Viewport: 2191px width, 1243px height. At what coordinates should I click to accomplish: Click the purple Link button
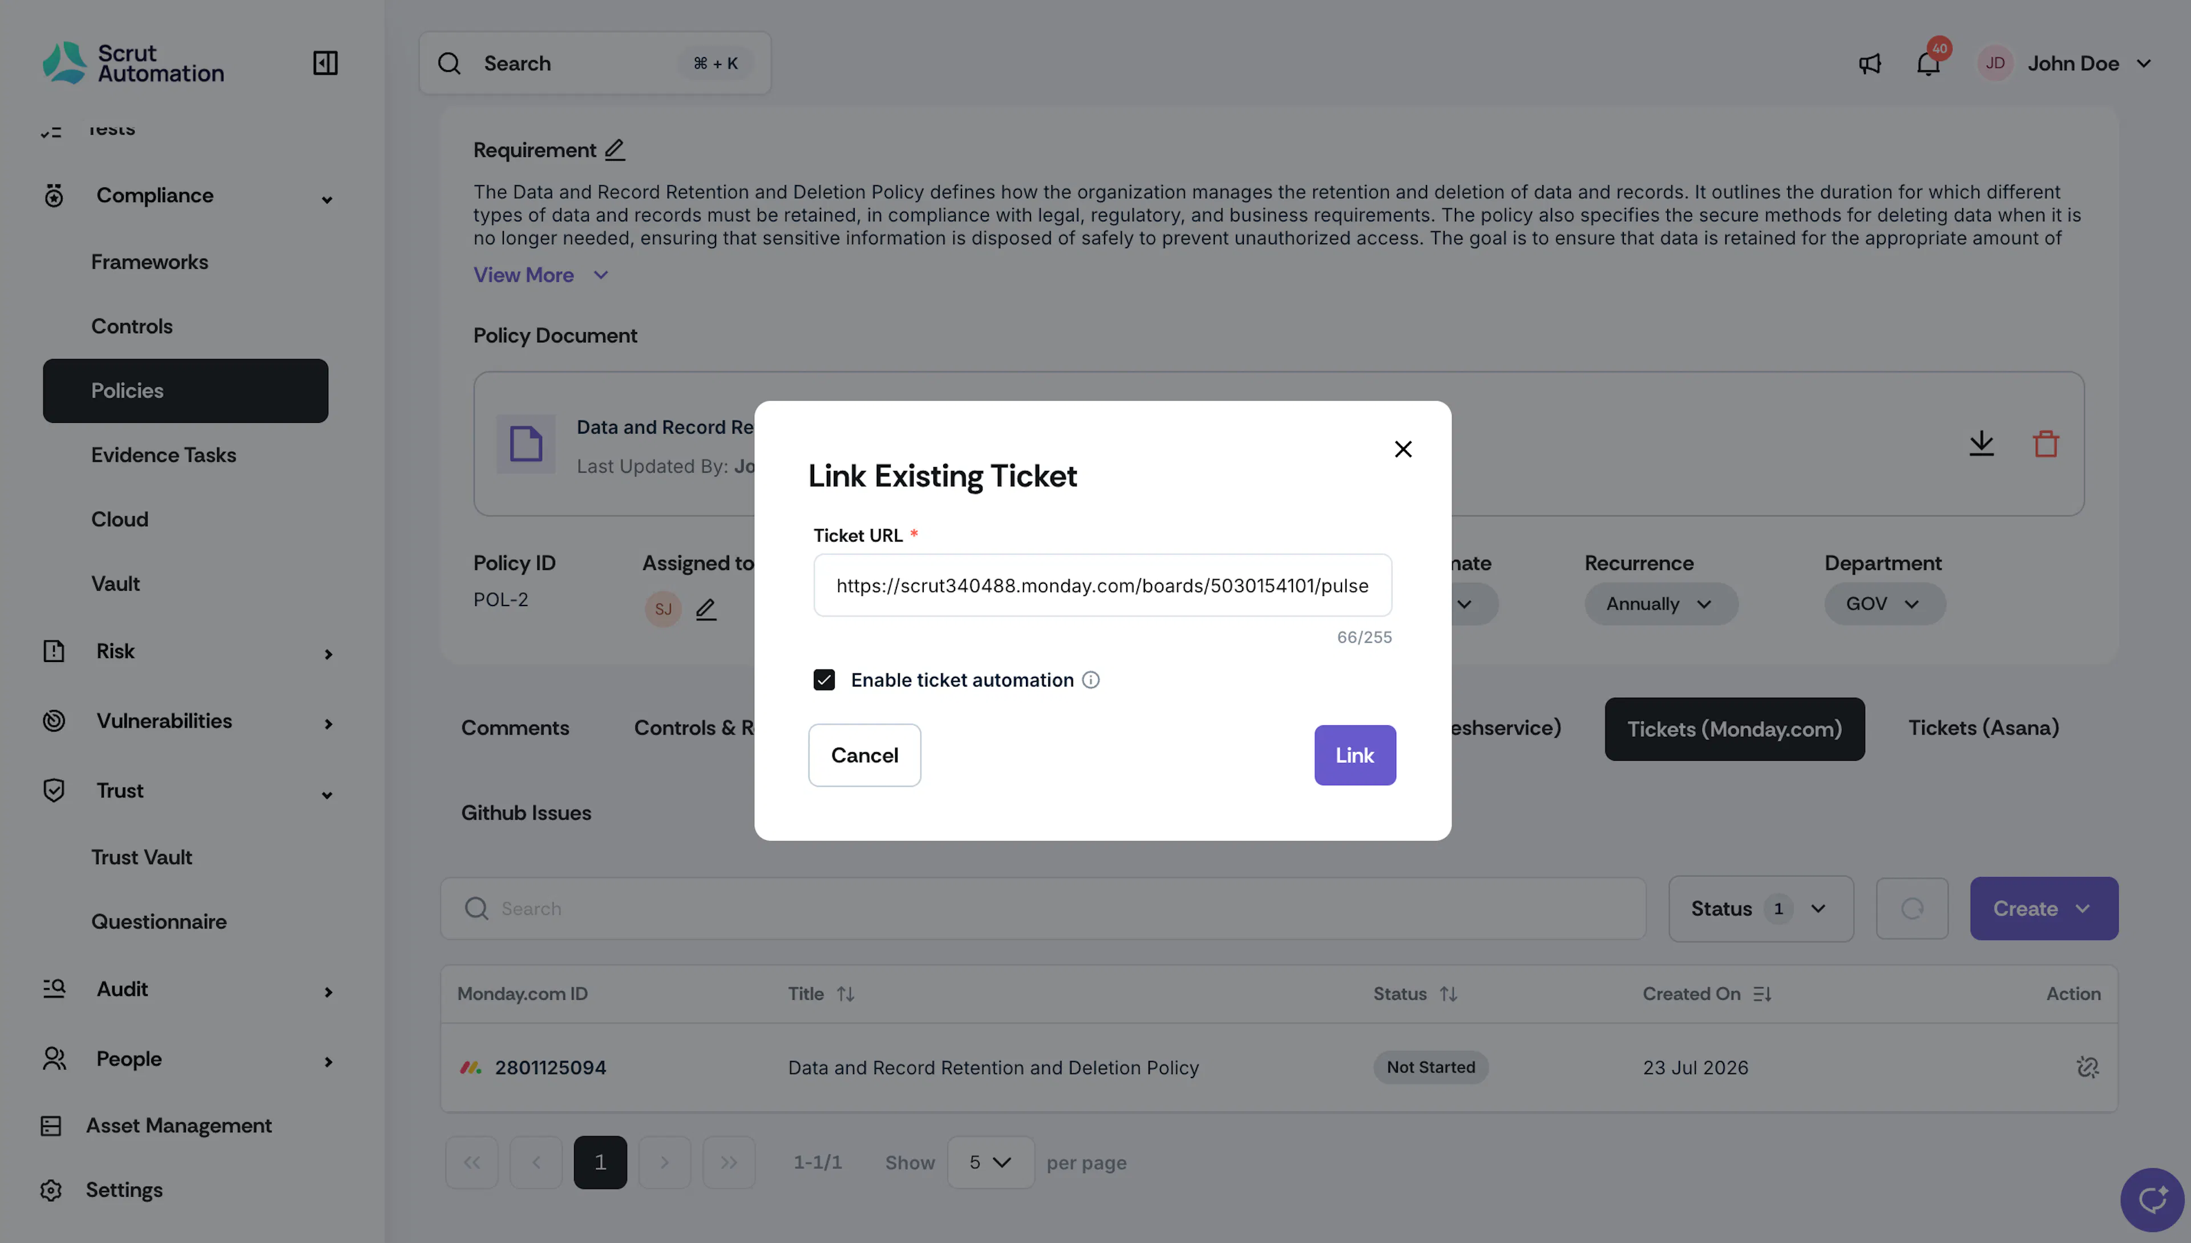click(x=1355, y=756)
